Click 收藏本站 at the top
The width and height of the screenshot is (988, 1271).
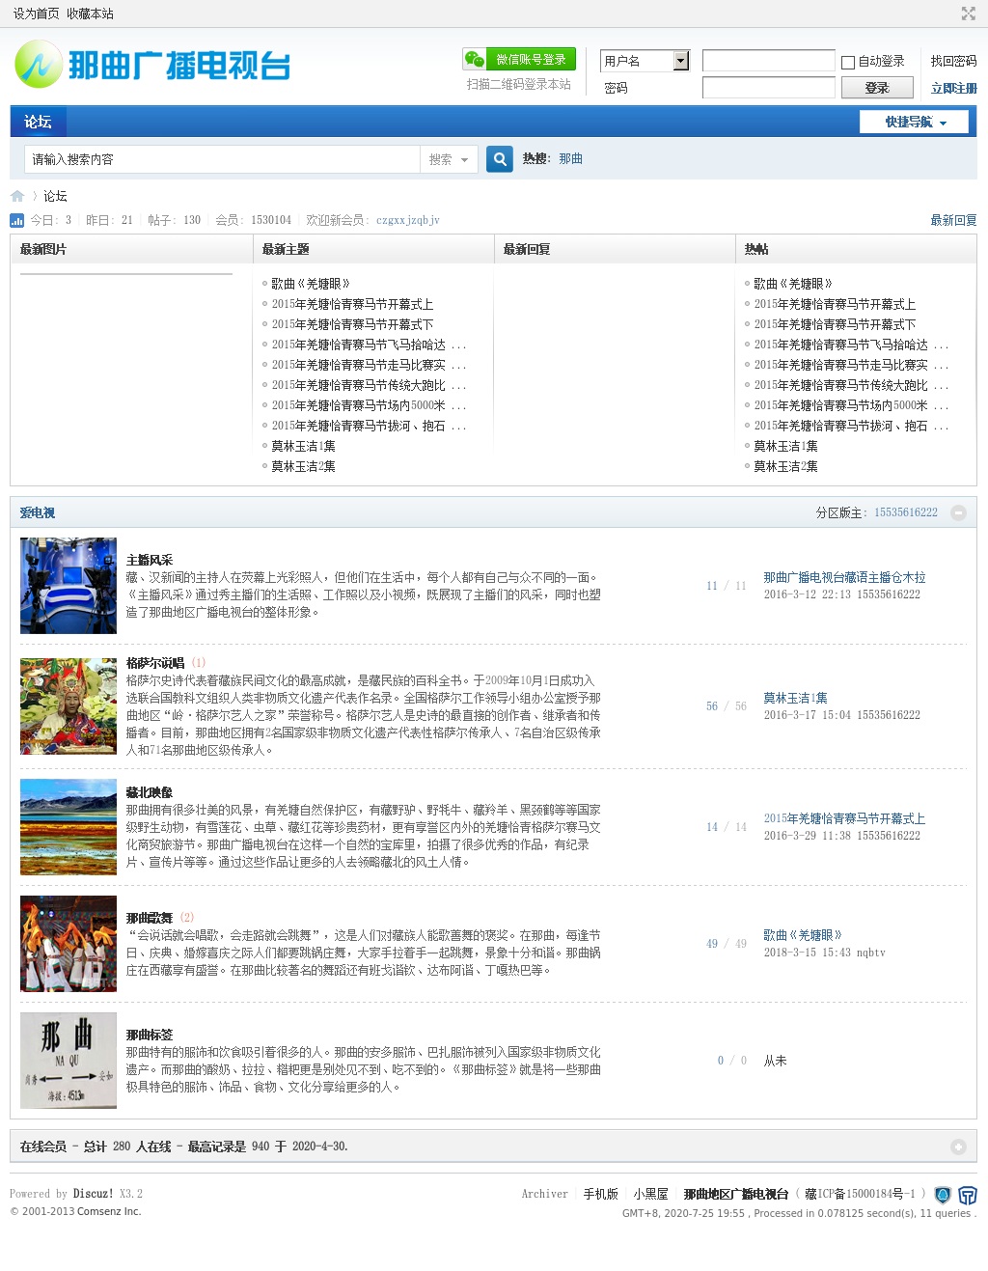[90, 14]
